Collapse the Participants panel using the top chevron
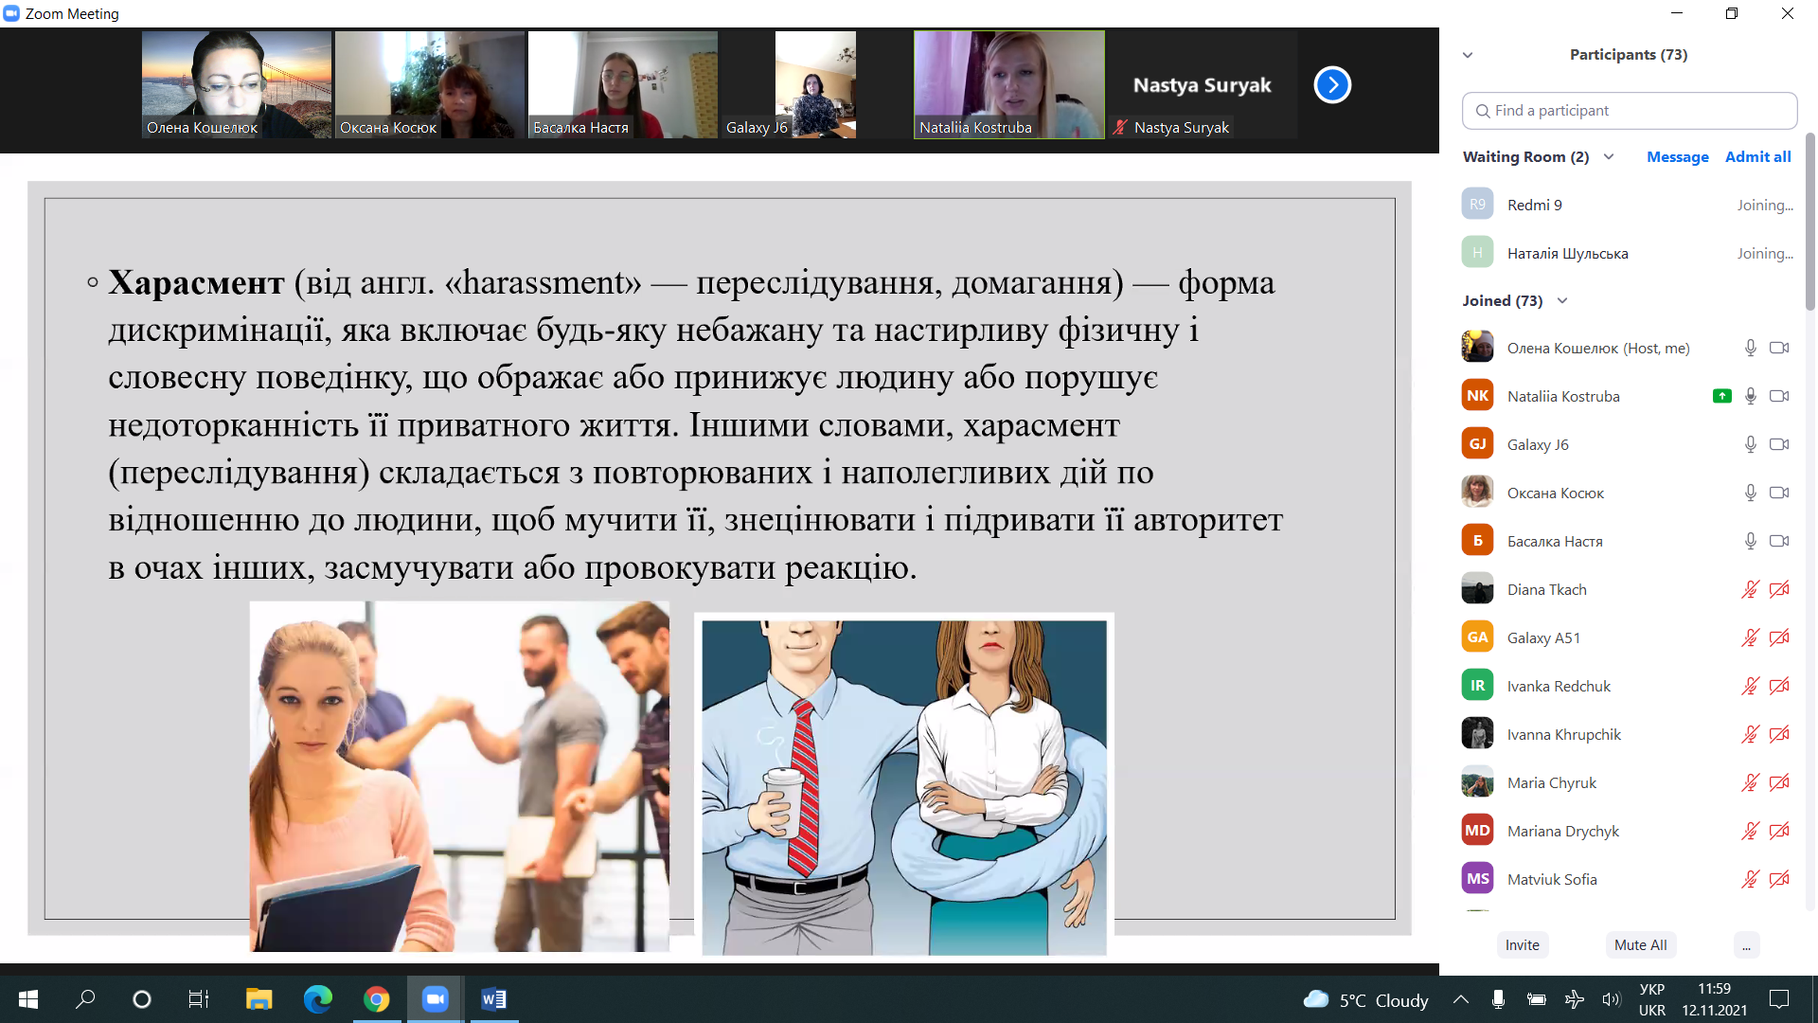The height and width of the screenshot is (1023, 1818). [1468, 55]
